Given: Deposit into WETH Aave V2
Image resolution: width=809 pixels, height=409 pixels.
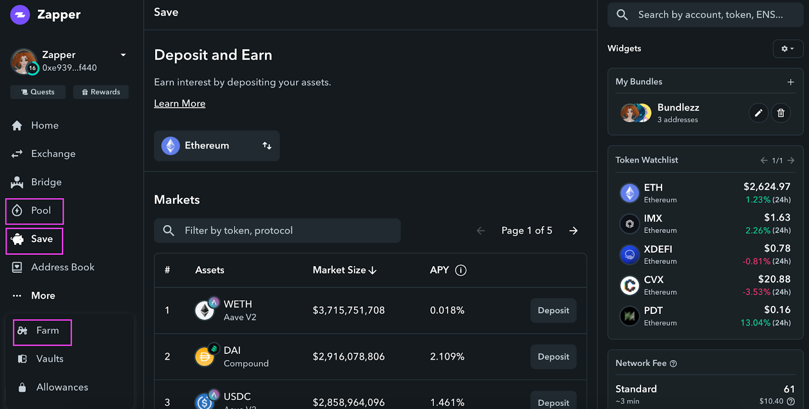Looking at the screenshot, I should (x=553, y=310).
